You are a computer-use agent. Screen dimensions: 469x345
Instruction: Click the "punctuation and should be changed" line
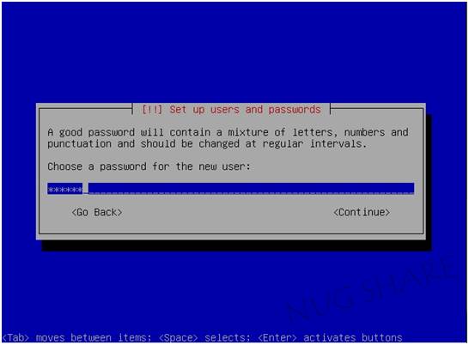tap(143, 144)
